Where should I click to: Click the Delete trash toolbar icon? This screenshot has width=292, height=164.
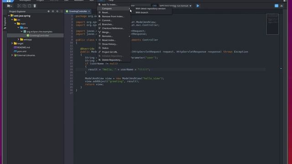35,6
